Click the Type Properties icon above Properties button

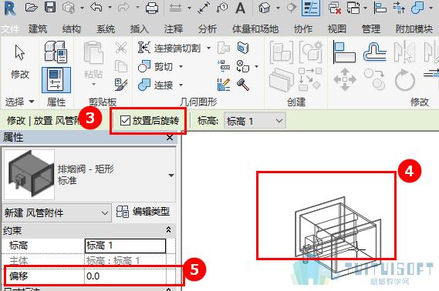(x=56, y=52)
